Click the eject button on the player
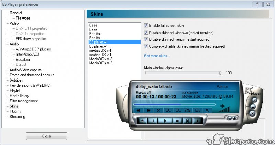This screenshot has width=275, height=145. [x=142, y=121]
